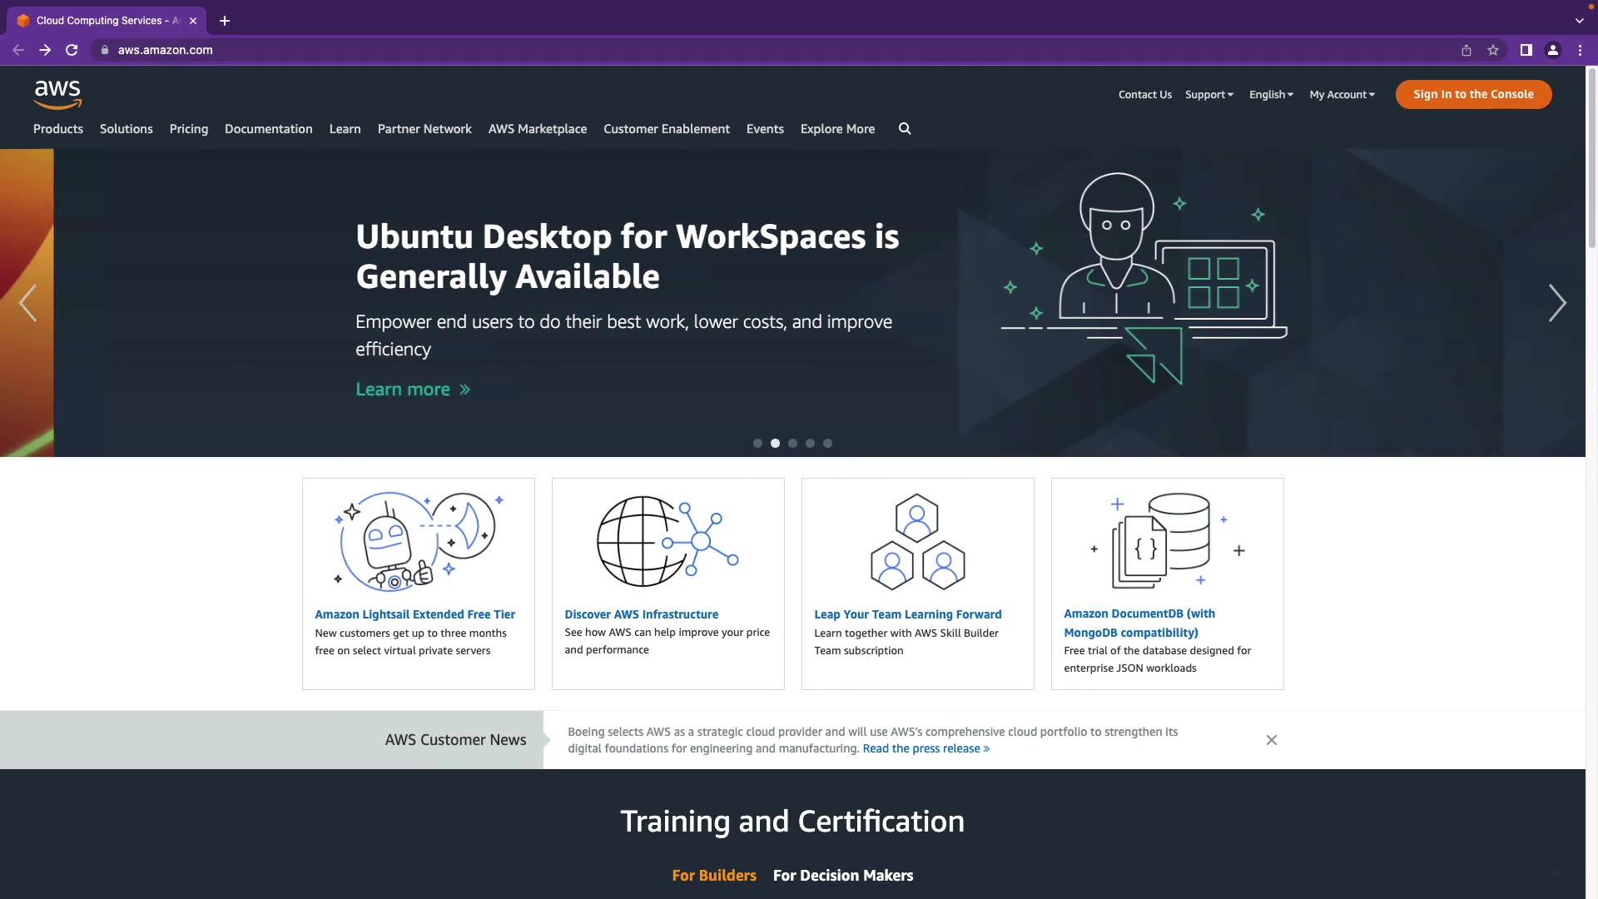Expand the Support dropdown menu

tap(1208, 95)
